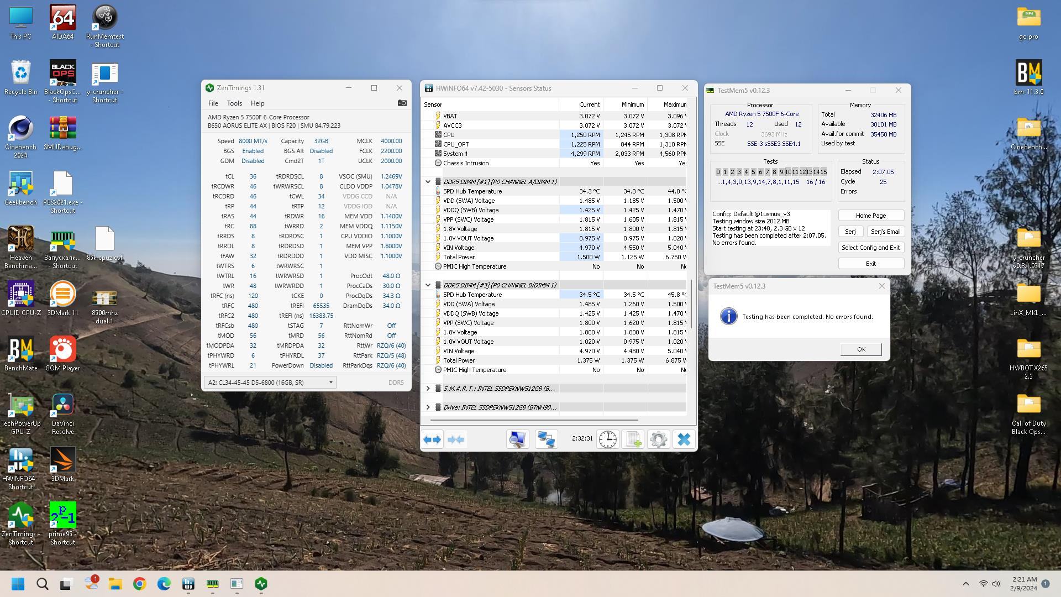
Task: Open Google Chrome from the taskbar
Action: coord(140,584)
